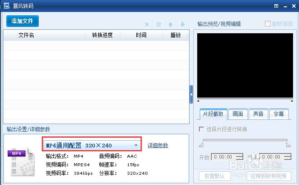Screen dimensions: 299x185
Task: Enable the 翻转画面 checkbox
Action: 267,24
